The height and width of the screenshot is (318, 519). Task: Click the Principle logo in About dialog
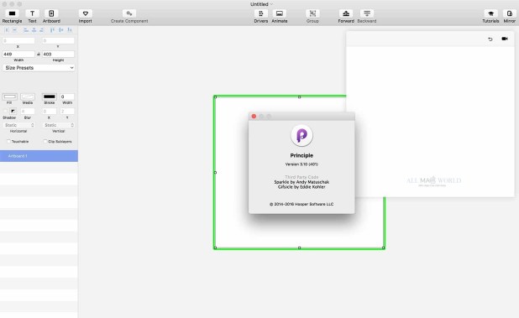click(x=301, y=136)
